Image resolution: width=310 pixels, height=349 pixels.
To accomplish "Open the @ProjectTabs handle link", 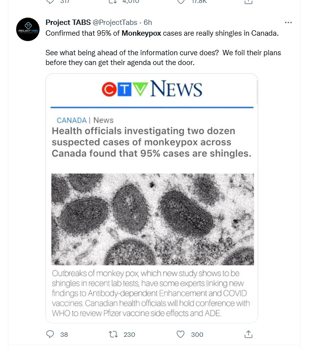I will pyautogui.click(x=115, y=22).
